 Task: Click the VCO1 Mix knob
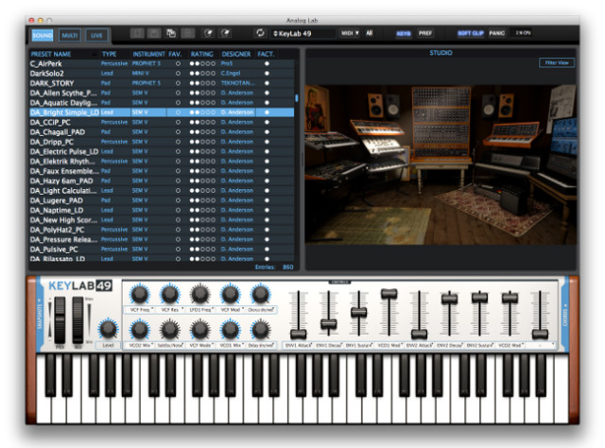tap(231, 330)
